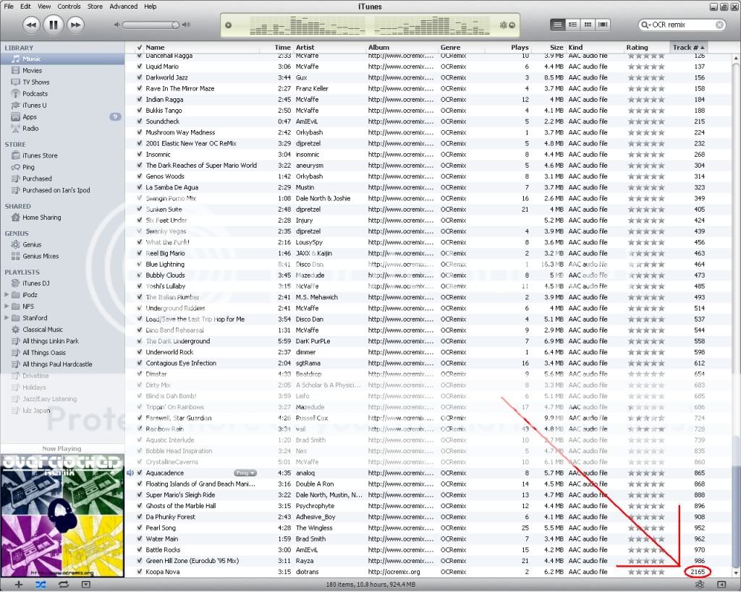Uncheck the Liquid Mario track
Screen dimensions: 741x592
(x=141, y=67)
